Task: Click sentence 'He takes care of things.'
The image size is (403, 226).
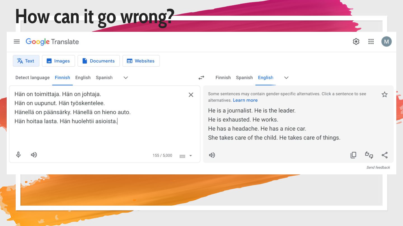Action: (310, 138)
